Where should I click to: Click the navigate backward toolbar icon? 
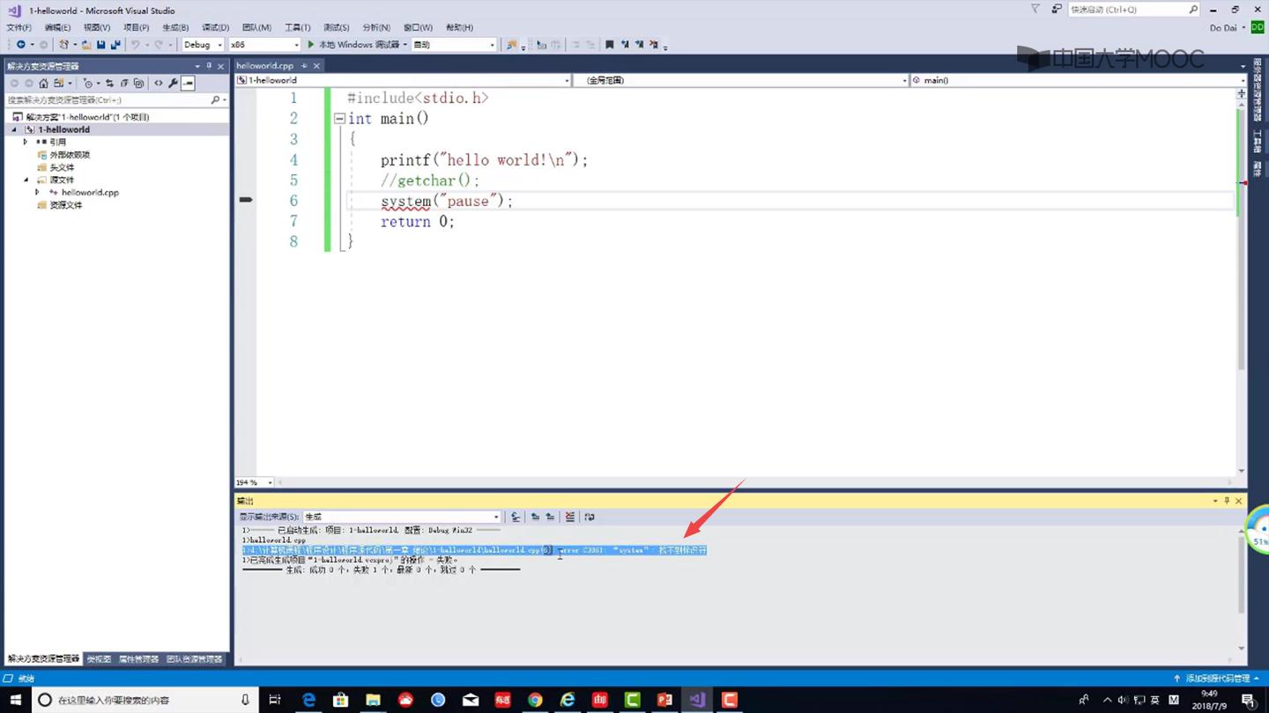click(20, 45)
